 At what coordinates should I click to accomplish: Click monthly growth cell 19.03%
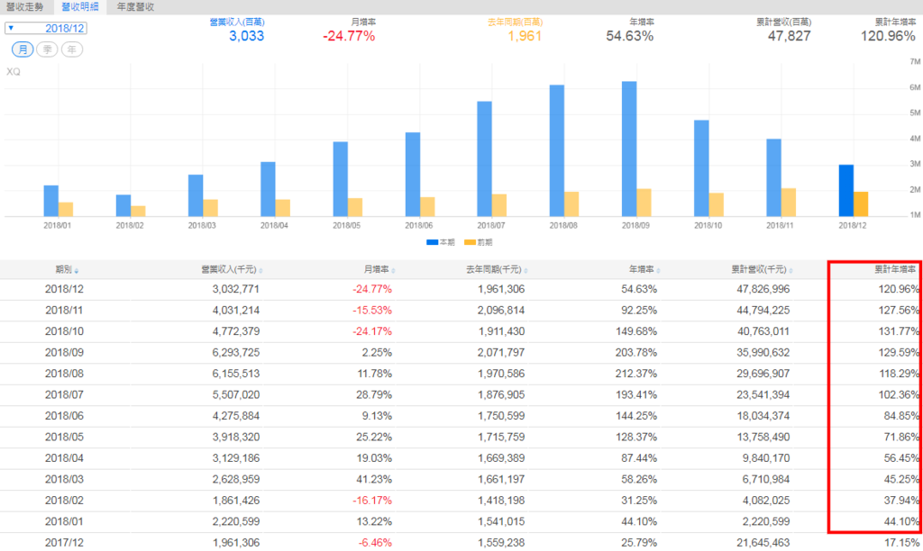374,458
